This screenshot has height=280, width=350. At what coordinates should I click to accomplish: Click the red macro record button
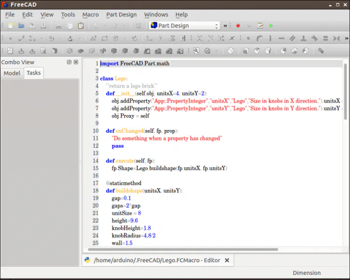(238, 26)
